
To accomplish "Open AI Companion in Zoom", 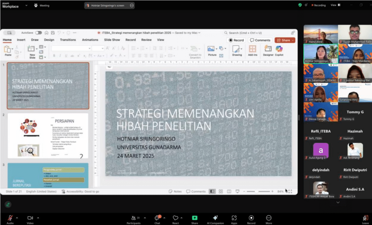I will click(x=215, y=220).
